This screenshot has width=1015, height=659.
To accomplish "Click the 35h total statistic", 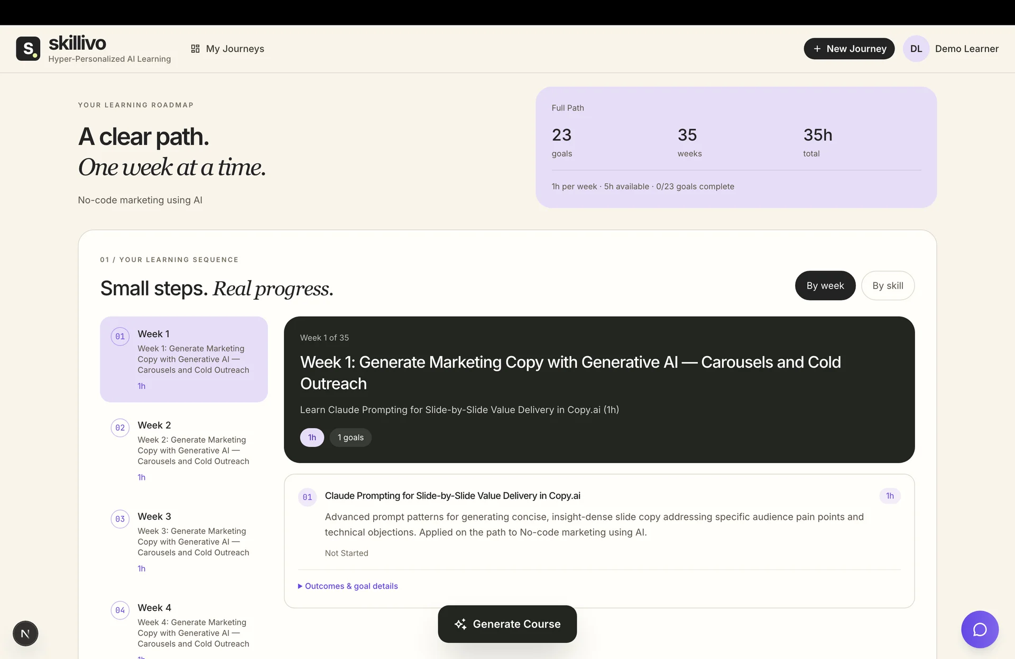I will click(x=817, y=142).
